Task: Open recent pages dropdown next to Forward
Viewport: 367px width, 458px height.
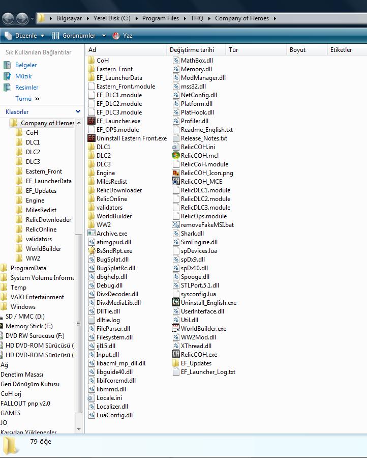Action: coord(32,19)
